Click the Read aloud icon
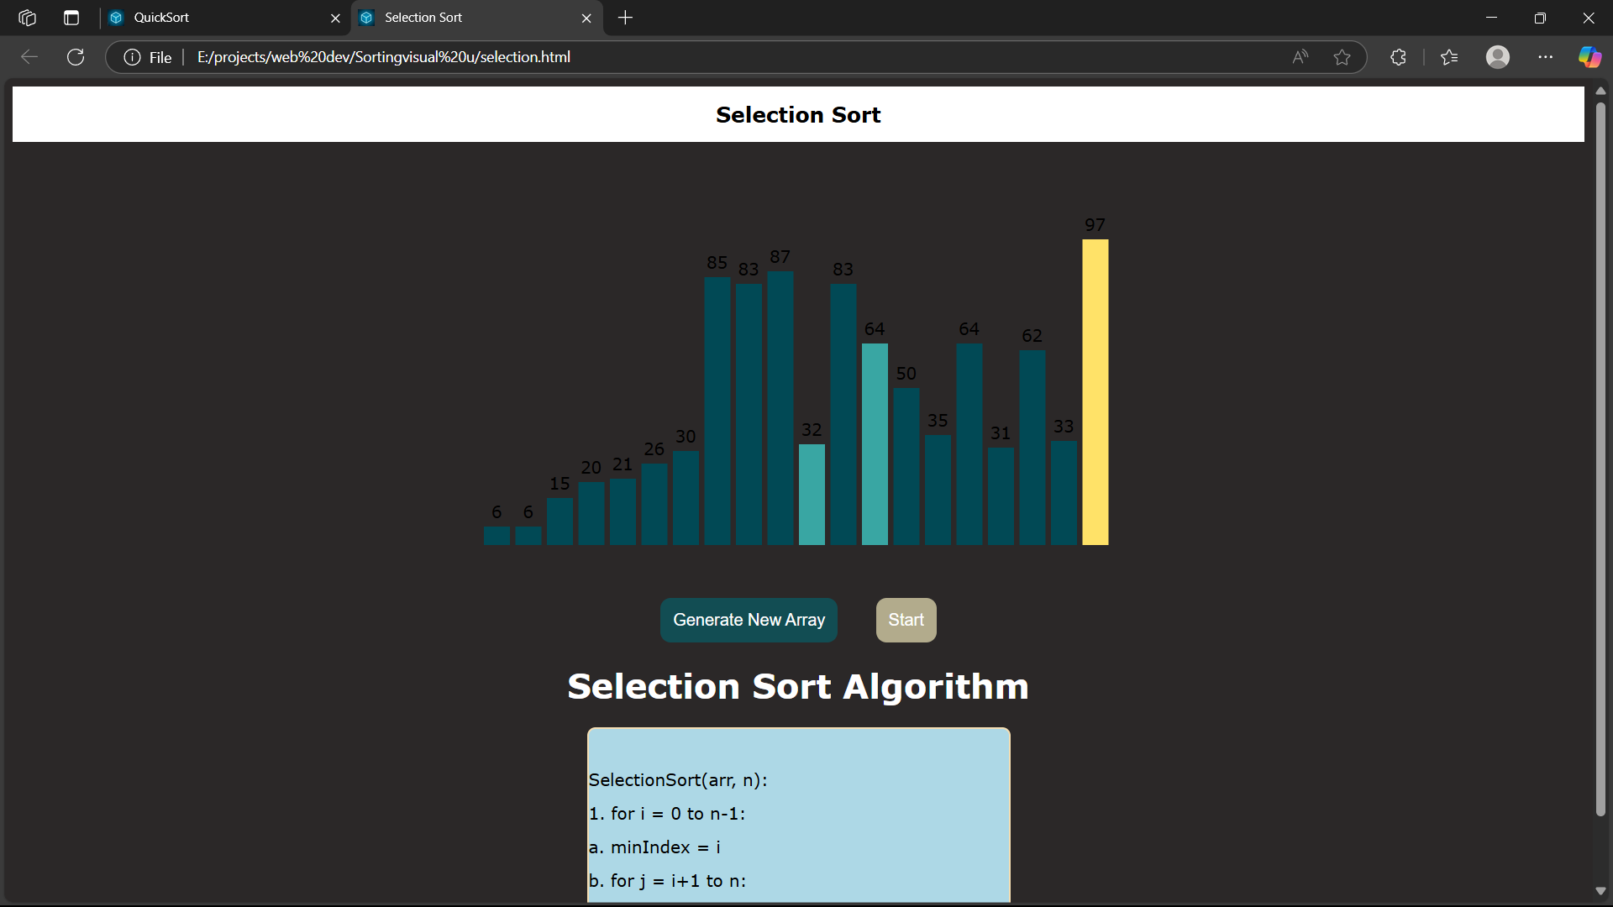Image resolution: width=1613 pixels, height=907 pixels. click(x=1300, y=57)
